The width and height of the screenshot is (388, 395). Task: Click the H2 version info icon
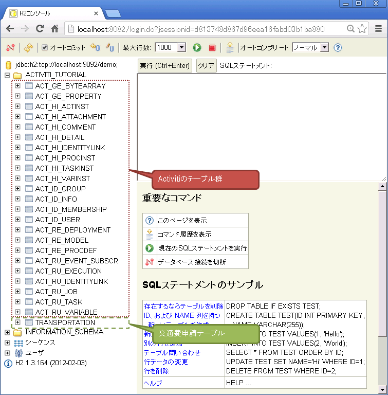pos(8,363)
